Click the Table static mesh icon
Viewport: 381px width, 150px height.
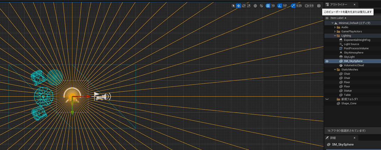click(x=341, y=95)
